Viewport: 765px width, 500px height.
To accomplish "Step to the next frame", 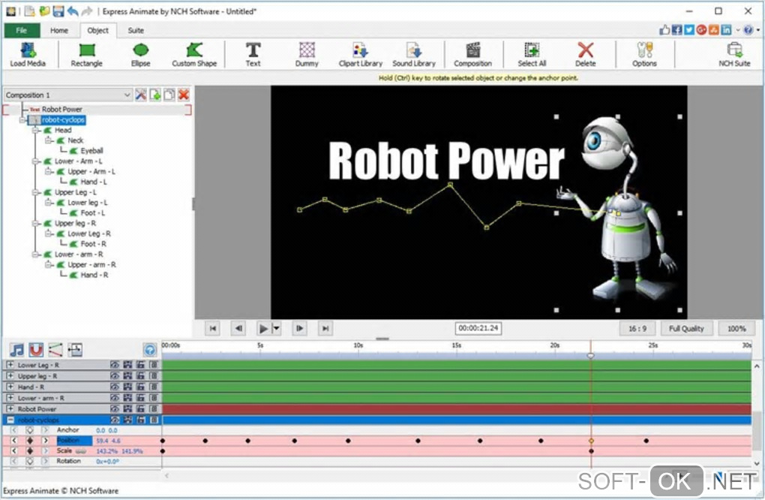I will 299,328.
